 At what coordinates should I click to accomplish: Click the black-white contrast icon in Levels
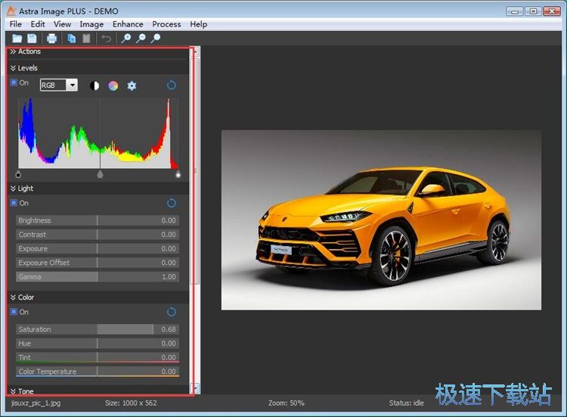[x=94, y=86]
